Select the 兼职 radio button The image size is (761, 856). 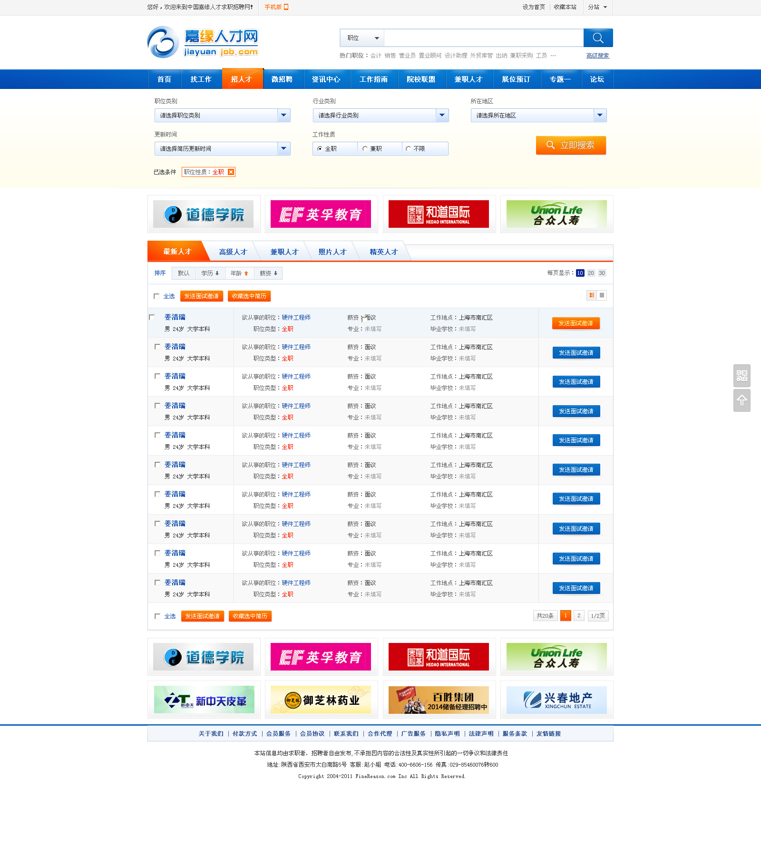[x=365, y=149]
